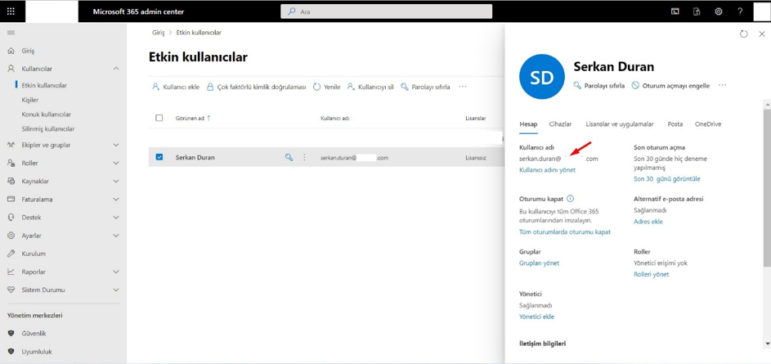
Task: Click the info icon next to Oturumu kapat
Action: pos(571,199)
